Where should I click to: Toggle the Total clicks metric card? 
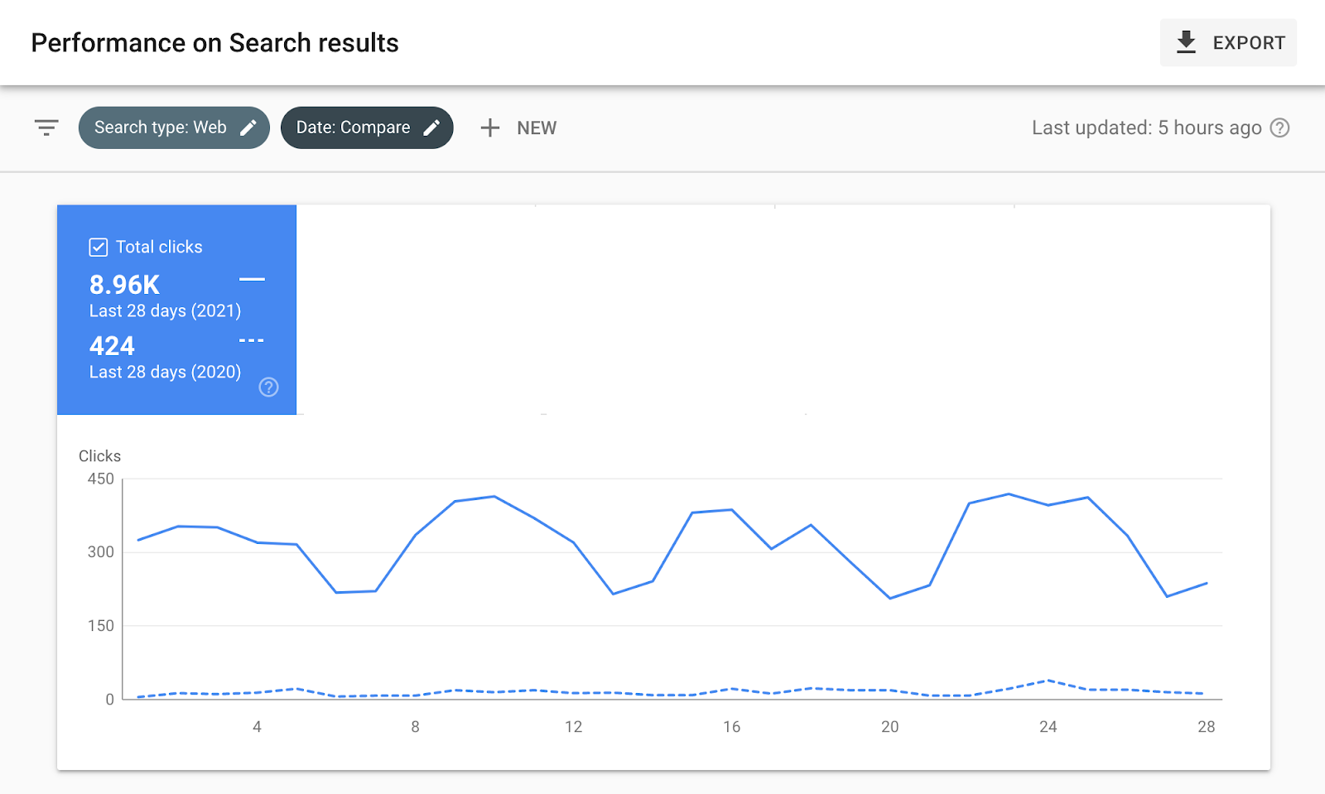tap(176, 310)
